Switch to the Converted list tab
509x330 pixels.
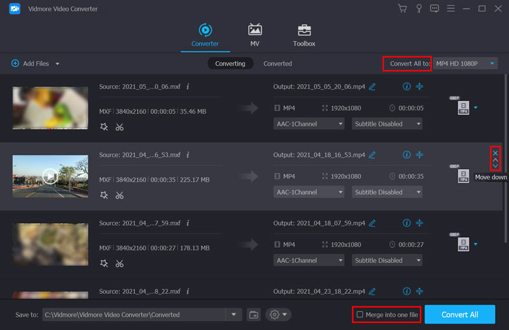coord(277,64)
